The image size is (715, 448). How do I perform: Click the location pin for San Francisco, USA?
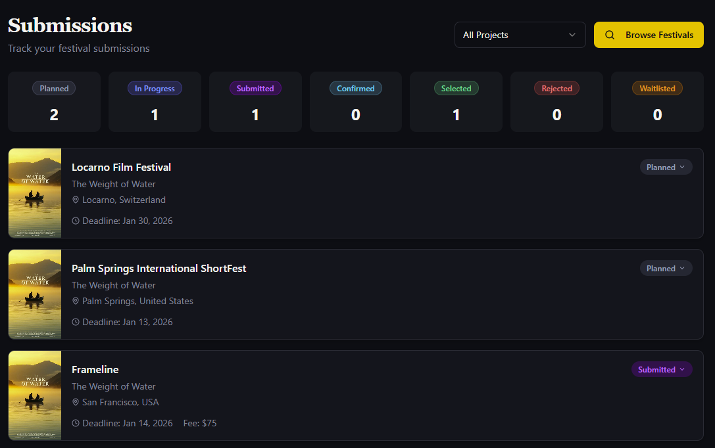(75, 402)
